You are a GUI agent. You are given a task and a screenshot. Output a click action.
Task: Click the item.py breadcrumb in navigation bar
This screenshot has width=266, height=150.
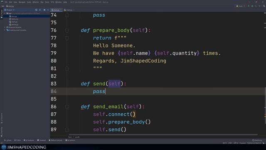click(10, 6)
